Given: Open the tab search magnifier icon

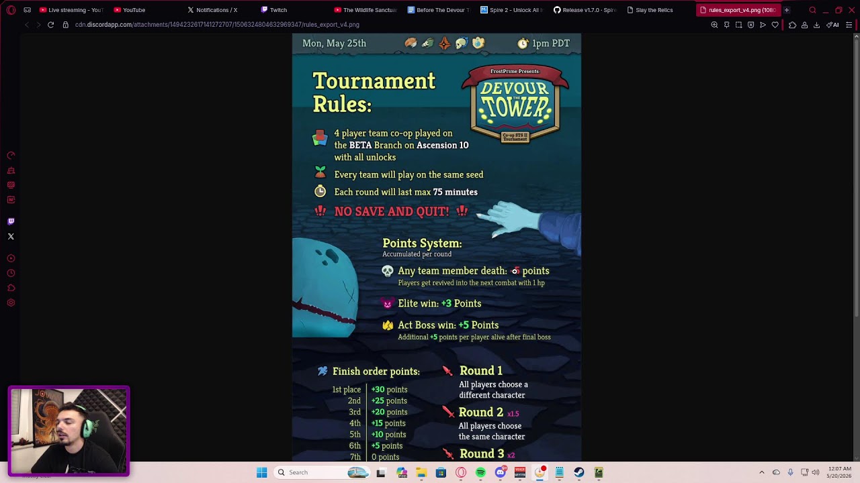Looking at the screenshot, I should (812, 10).
